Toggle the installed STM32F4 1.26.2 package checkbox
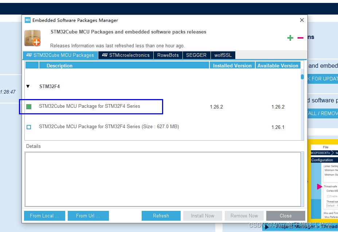Viewport: 338px width, 232px height. pos(29,106)
